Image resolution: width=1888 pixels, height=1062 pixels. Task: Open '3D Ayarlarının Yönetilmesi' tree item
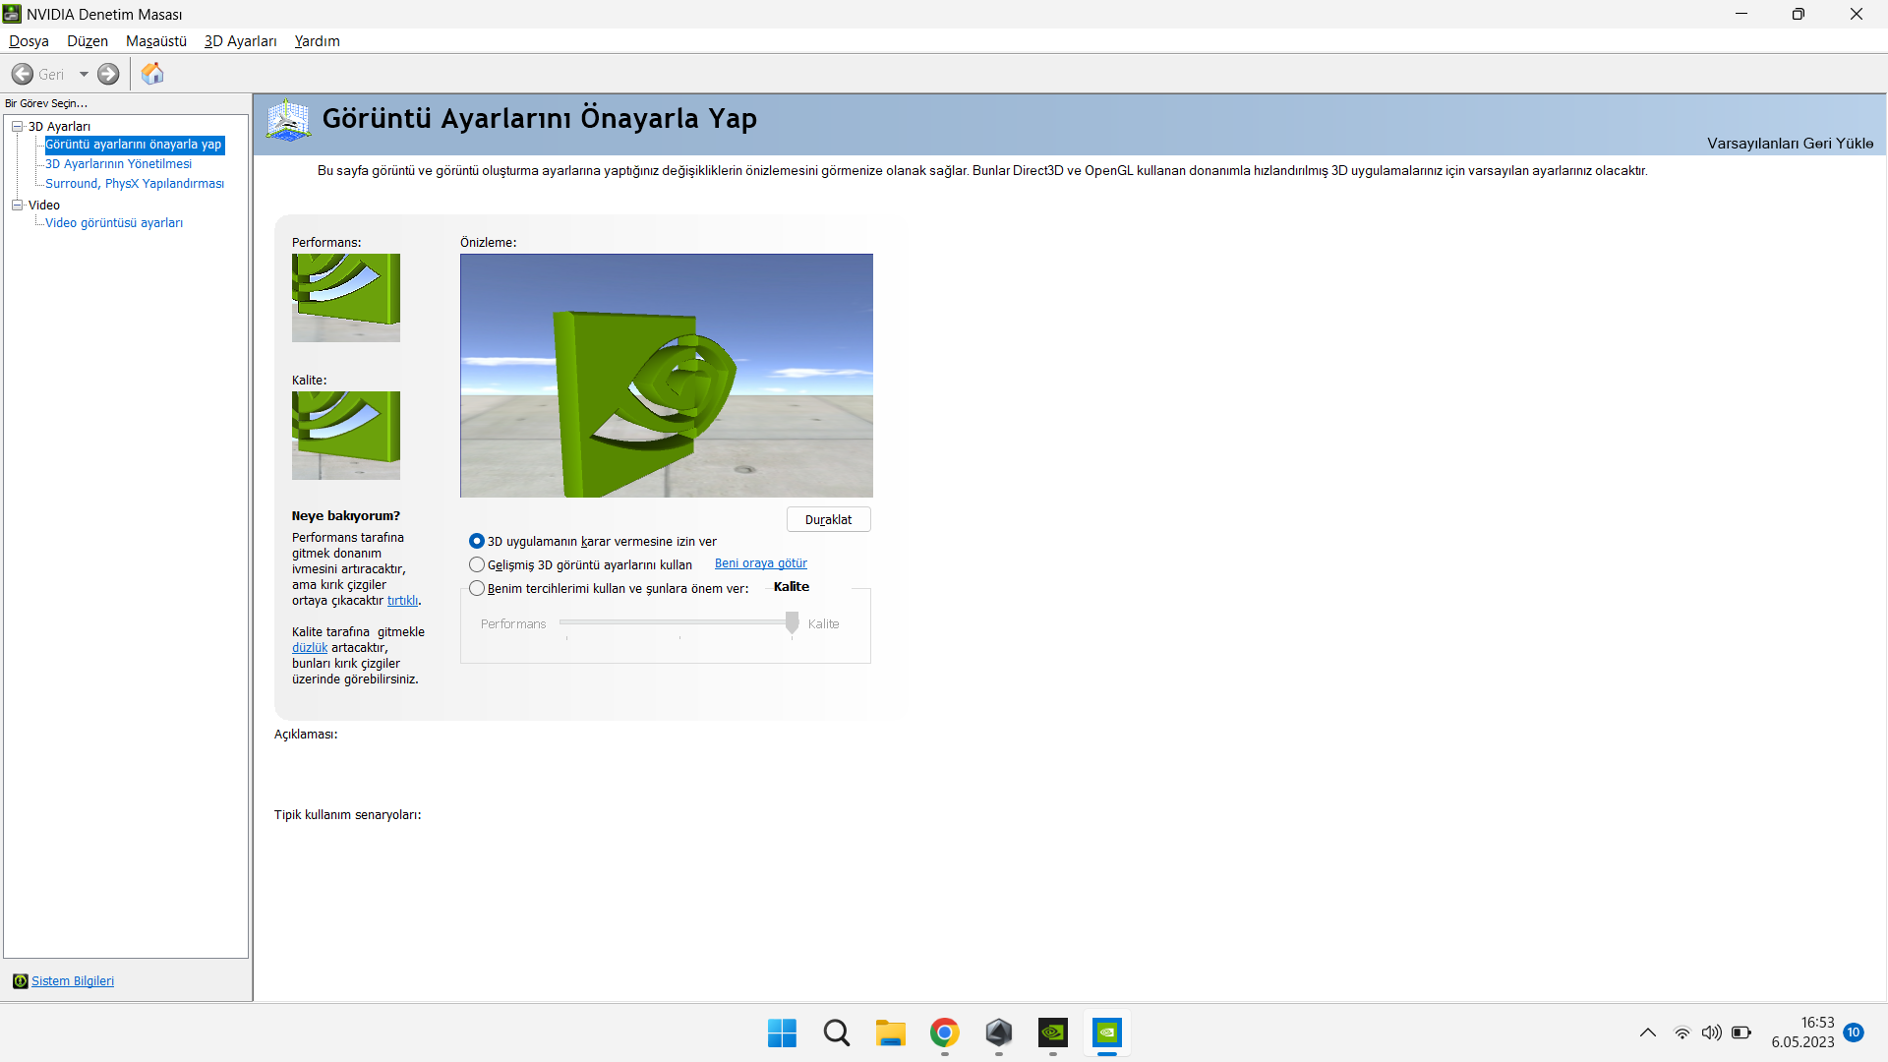(x=118, y=164)
